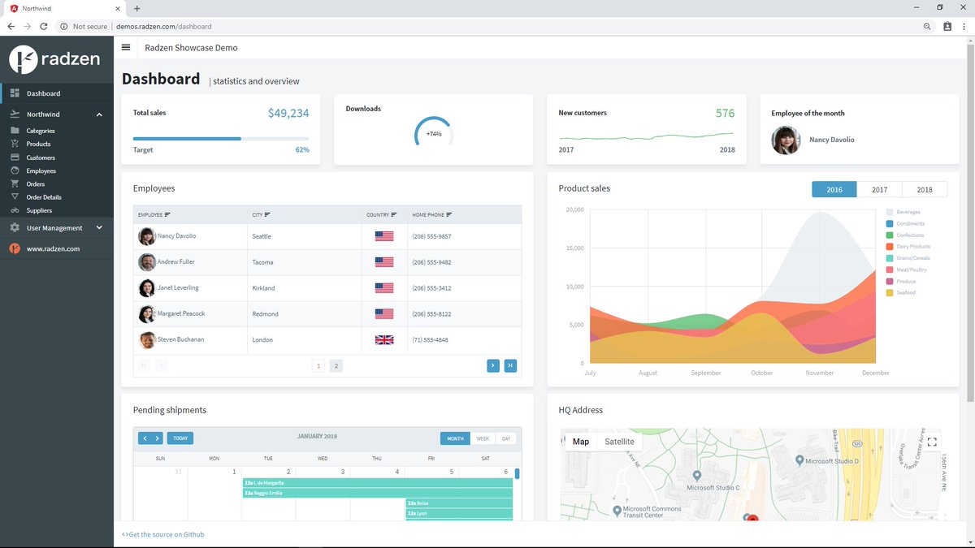Click Nancy Davolio employee of month photo

[786, 140]
